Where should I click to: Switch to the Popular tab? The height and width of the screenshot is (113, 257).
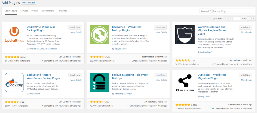tap(35, 11)
